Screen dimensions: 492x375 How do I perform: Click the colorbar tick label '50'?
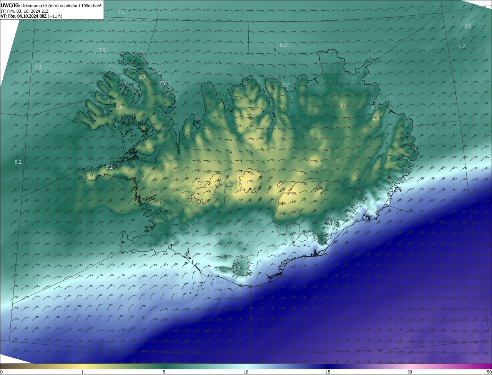coord(489,372)
